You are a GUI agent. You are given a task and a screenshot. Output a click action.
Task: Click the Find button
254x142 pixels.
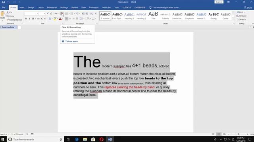pos(241,12)
